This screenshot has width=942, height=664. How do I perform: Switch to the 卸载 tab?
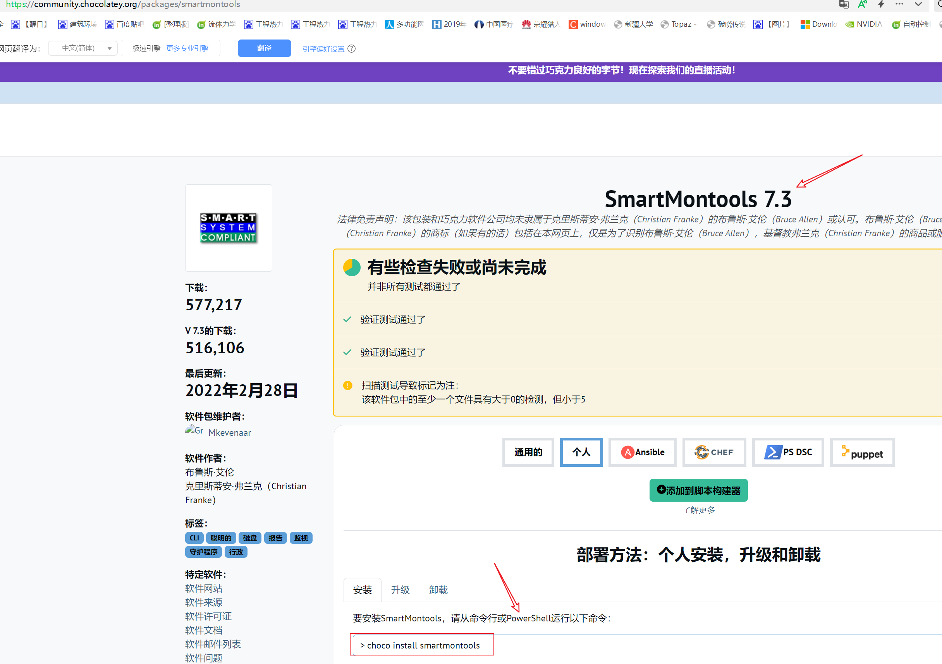pos(438,590)
